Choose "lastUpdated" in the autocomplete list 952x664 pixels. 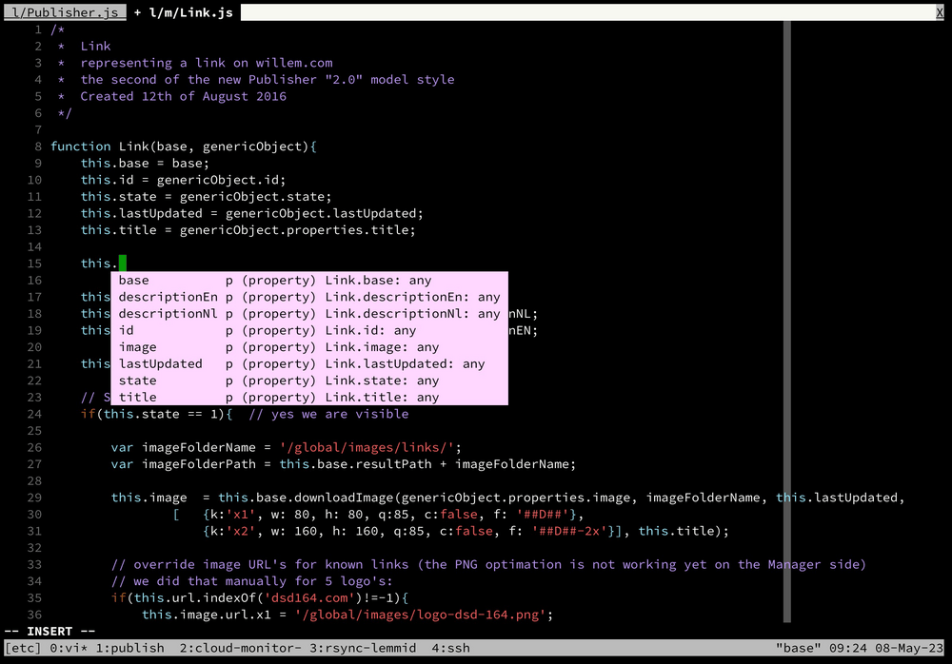[x=160, y=363]
